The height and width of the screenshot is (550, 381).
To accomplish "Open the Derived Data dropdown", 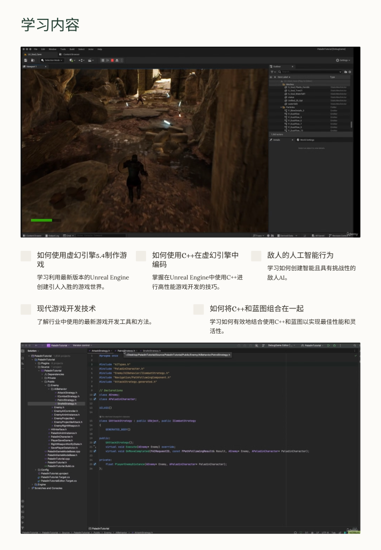I will [287, 236].
